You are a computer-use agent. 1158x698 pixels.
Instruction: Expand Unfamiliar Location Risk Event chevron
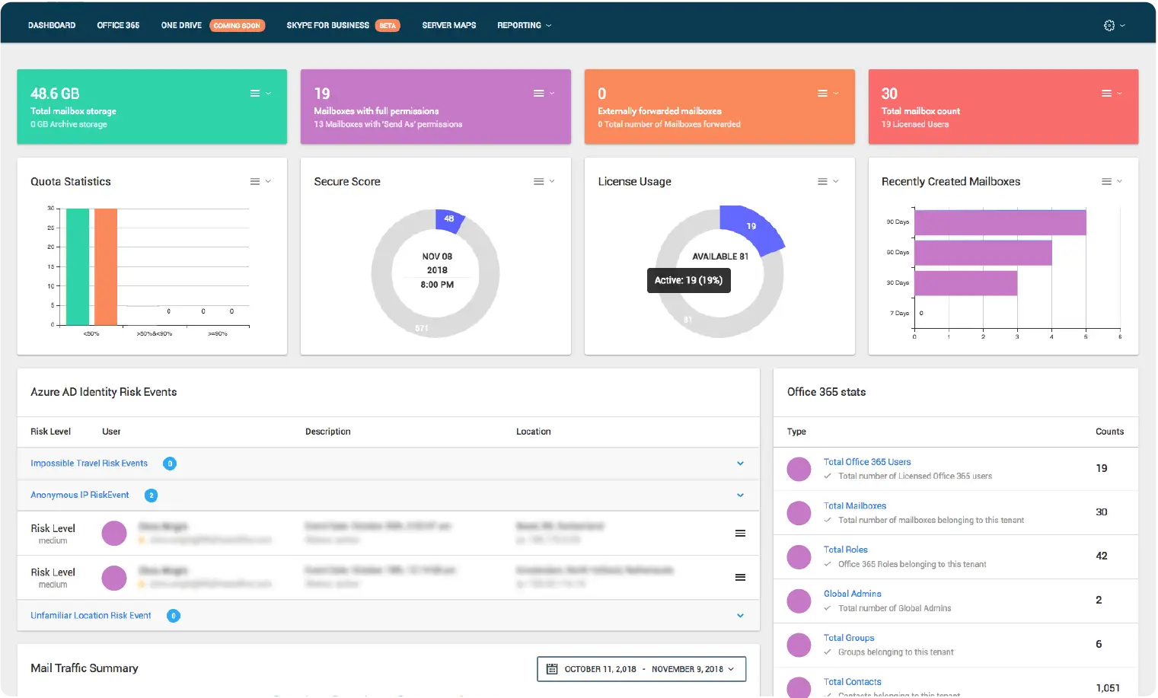(740, 616)
